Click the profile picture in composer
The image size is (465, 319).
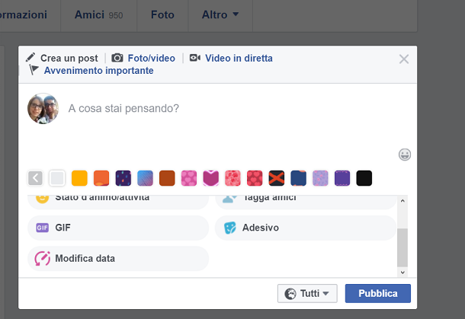click(x=43, y=108)
